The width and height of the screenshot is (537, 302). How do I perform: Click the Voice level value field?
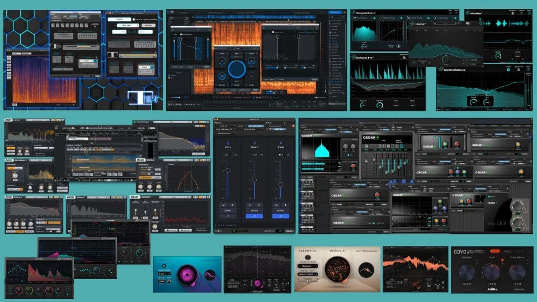tap(227, 155)
